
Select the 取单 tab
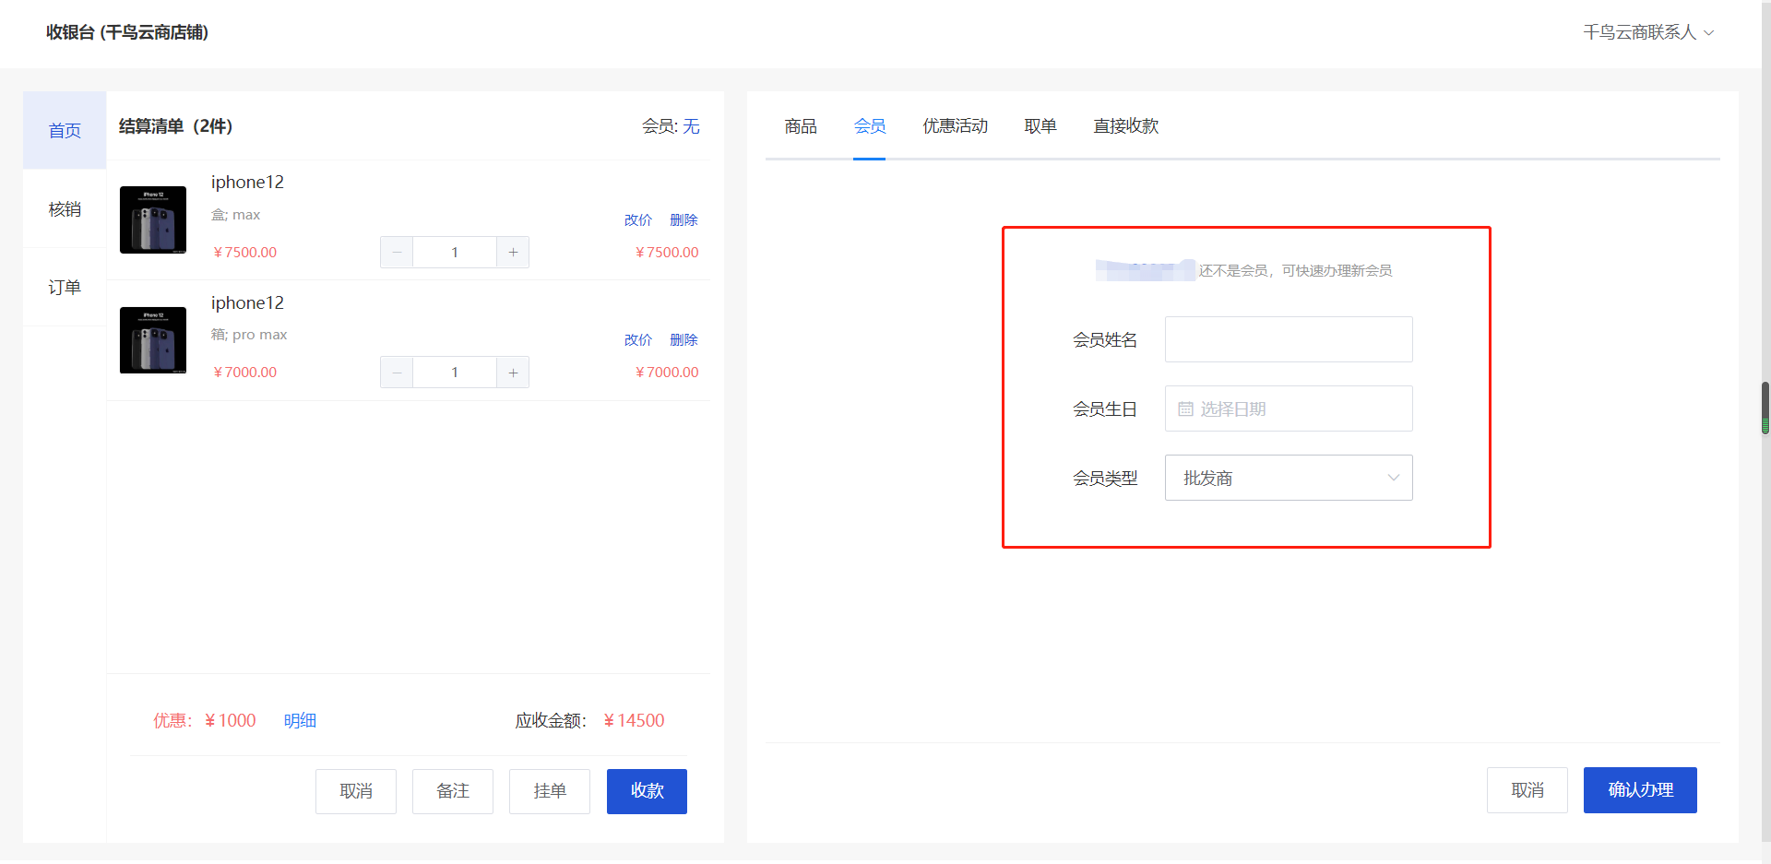coord(1040,126)
